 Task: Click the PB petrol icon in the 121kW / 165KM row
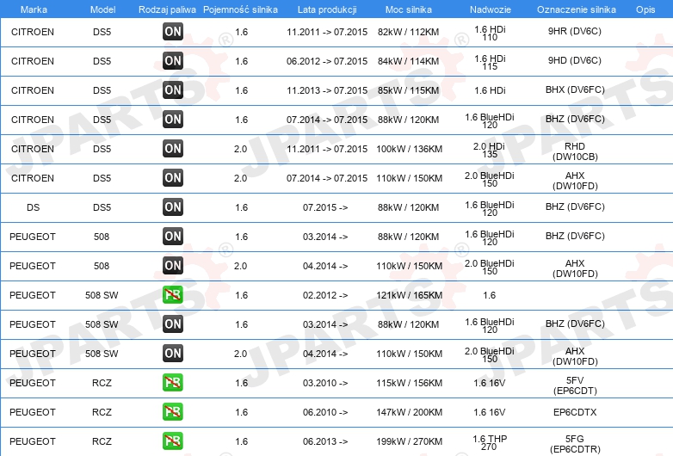click(x=173, y=295)
